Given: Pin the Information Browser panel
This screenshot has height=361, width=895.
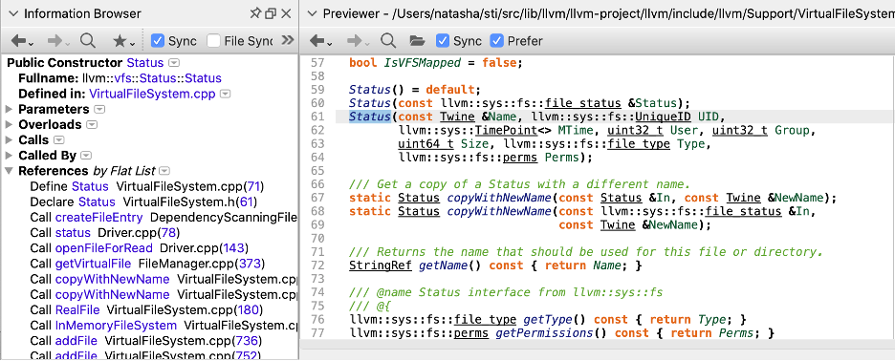Looking at the screenshot, I should 254,13.
